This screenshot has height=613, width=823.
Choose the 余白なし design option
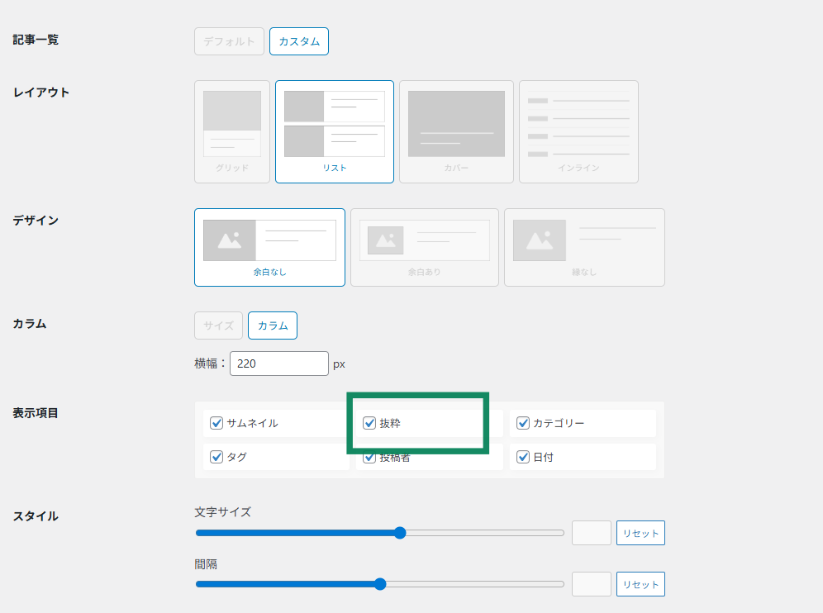click(x=269, y=247)
